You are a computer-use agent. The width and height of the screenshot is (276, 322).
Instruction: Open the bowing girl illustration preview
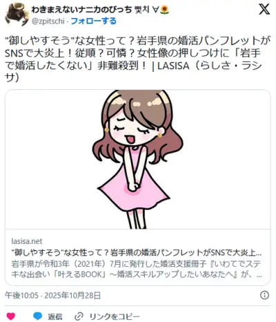click(x=138, y=160)
